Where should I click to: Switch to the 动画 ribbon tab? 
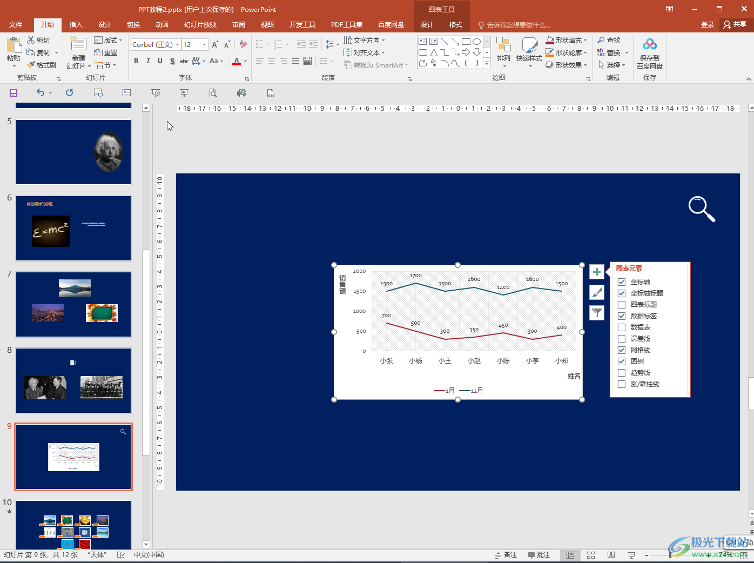161,25
